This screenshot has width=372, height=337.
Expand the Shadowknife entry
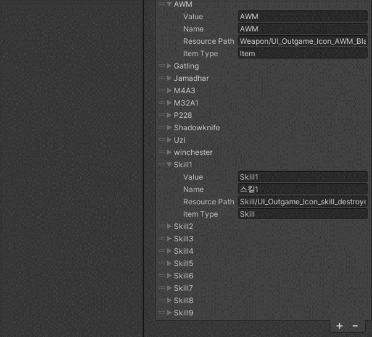[169, 127]
